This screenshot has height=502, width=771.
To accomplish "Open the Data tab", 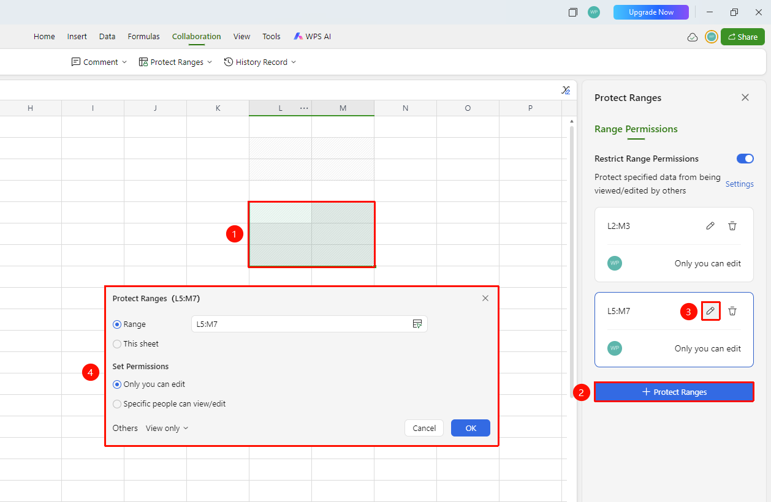I will point(107,37).
